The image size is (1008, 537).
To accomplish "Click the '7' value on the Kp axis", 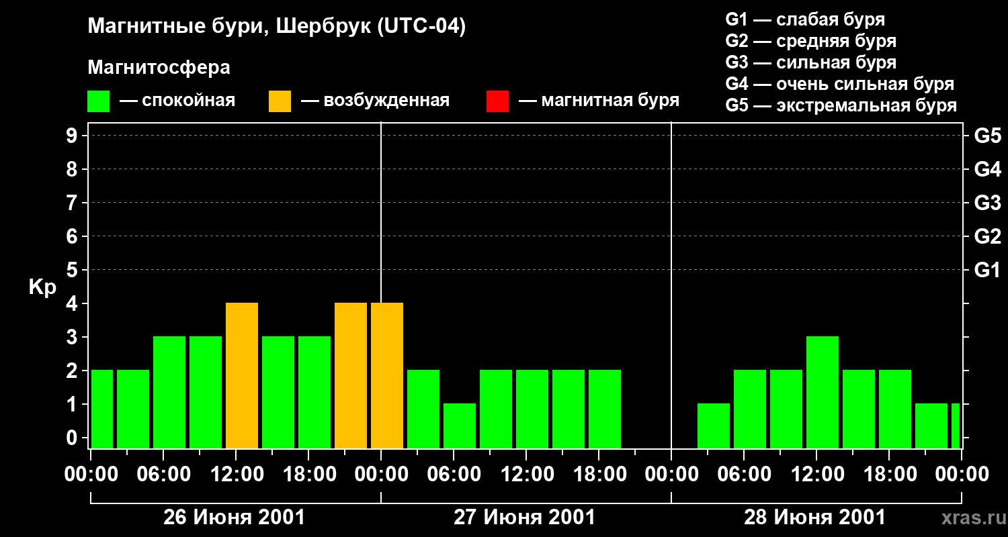I will tap(73, 203).
